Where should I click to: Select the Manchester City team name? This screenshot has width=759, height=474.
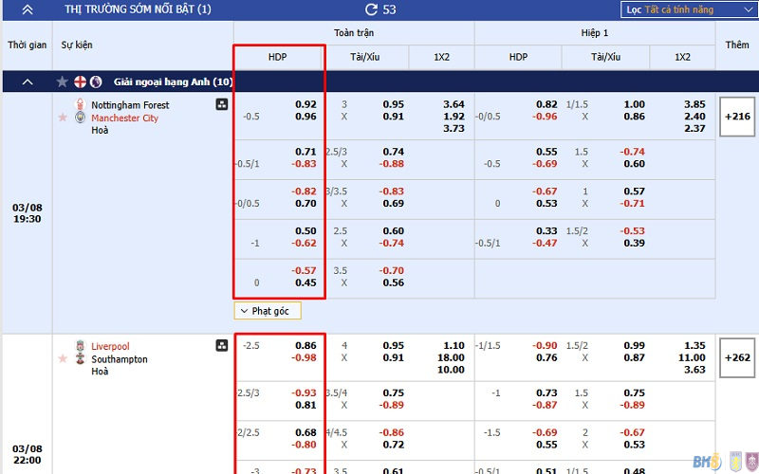point(124,118)
